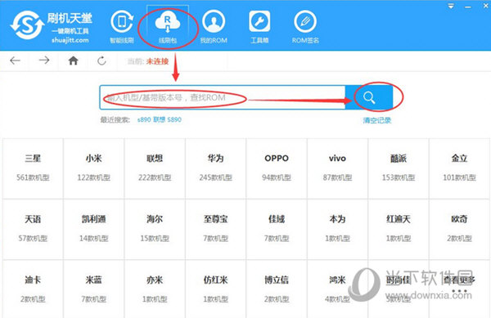
Task: Select recent search s890
Action: click(144, 119)
